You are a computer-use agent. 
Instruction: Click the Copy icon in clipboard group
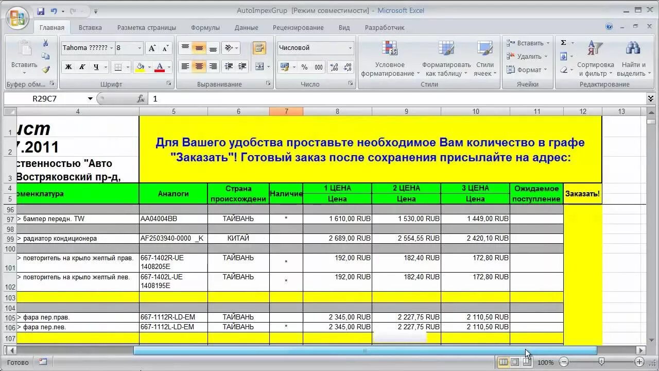coord(46,56)
